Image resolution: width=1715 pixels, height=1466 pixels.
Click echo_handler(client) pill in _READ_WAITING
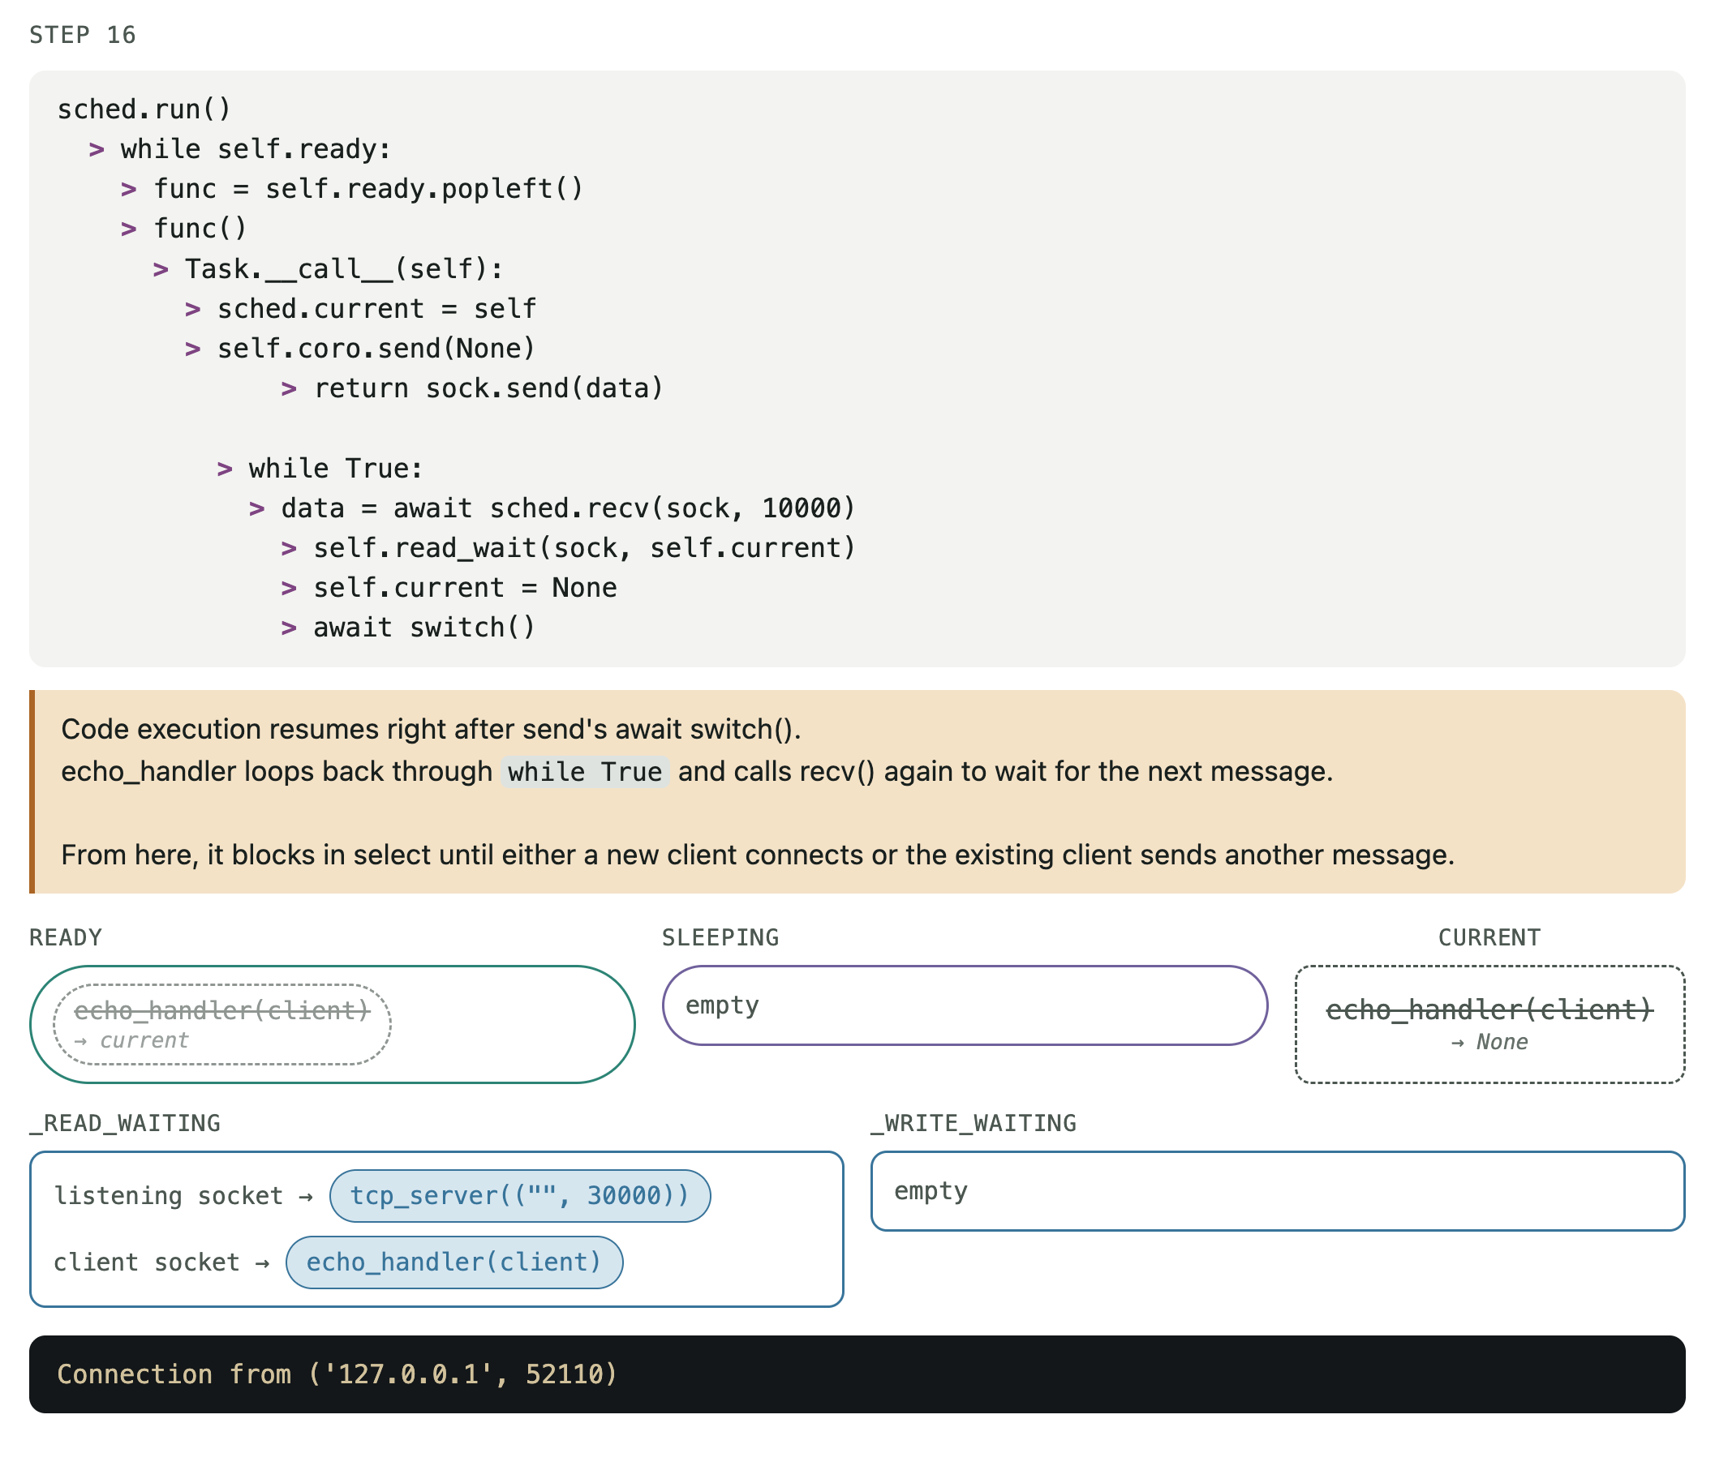[454, 1262]
